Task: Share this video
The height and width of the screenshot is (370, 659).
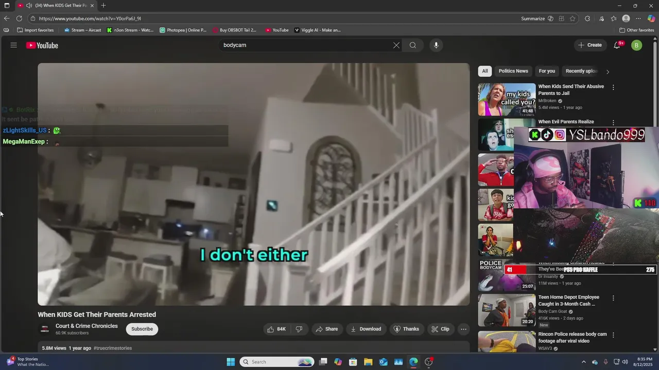Action: point(327,329)
